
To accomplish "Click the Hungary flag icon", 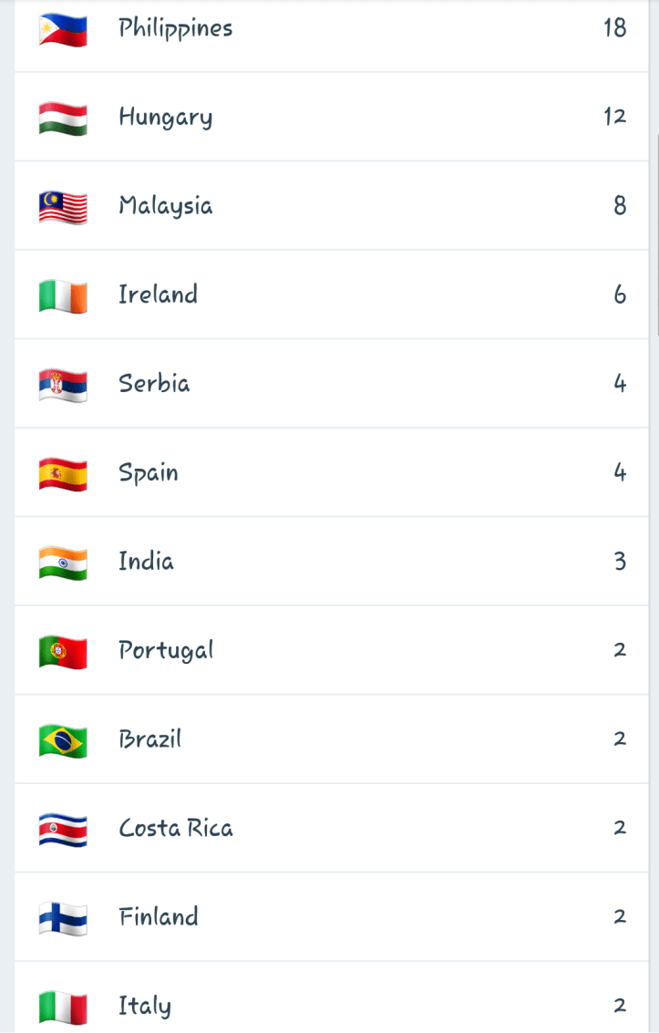I will (63, 119).
